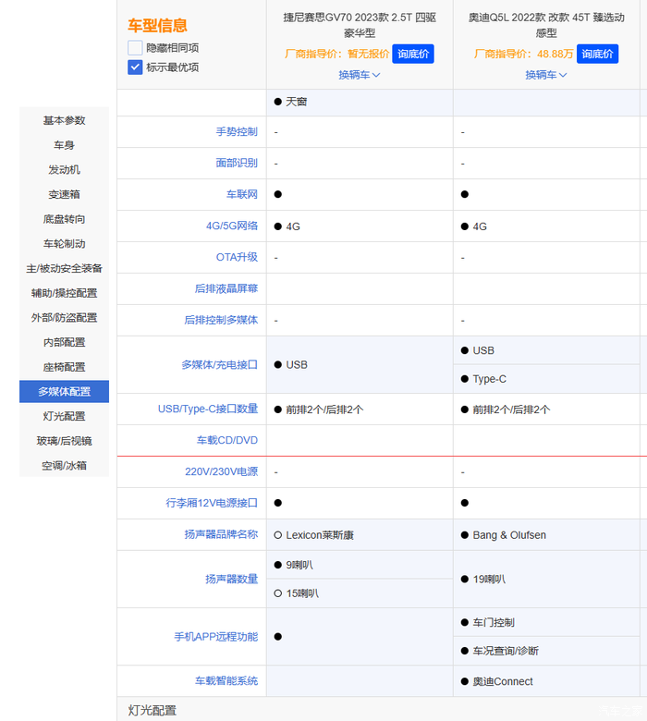Go to 座椅配置 in sidebar
The height and width of the screenshot is (721, 647).
tap(64, 367)
